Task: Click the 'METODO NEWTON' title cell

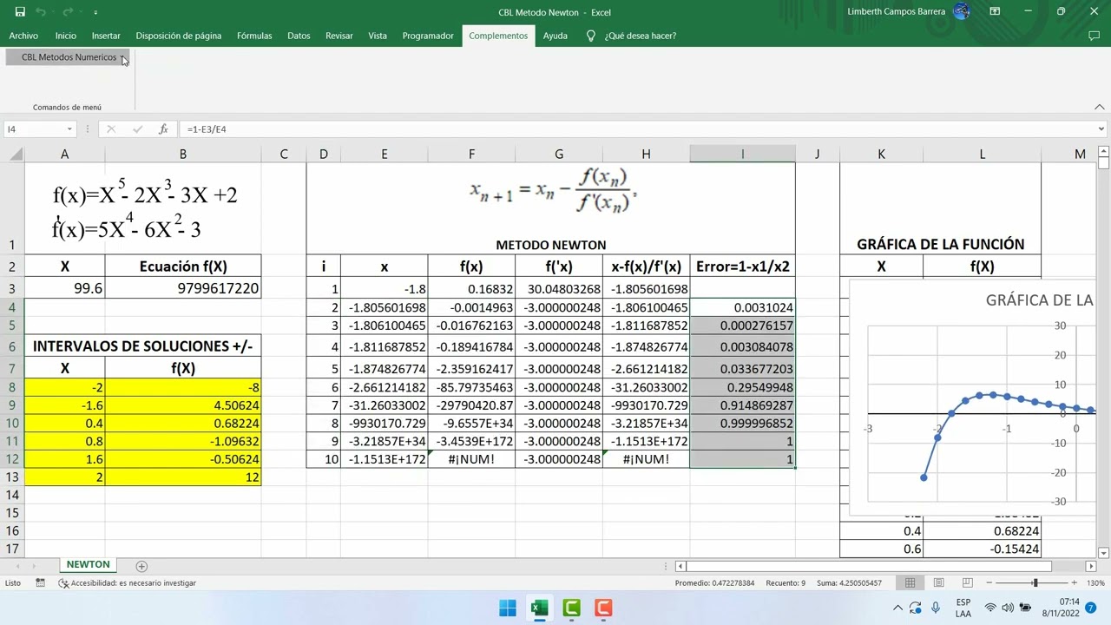Action: click(x=550, y=245)
